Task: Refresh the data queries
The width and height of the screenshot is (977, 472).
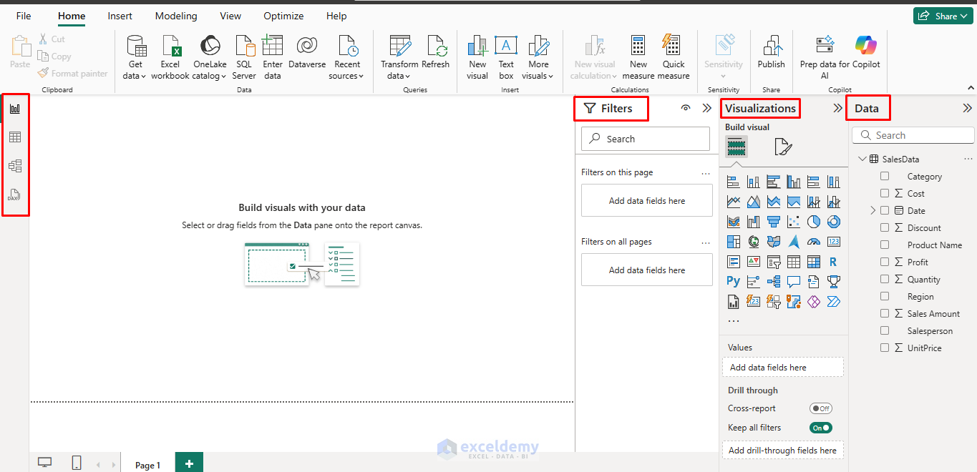Action: pyautogui.click(x=436, y=51)
